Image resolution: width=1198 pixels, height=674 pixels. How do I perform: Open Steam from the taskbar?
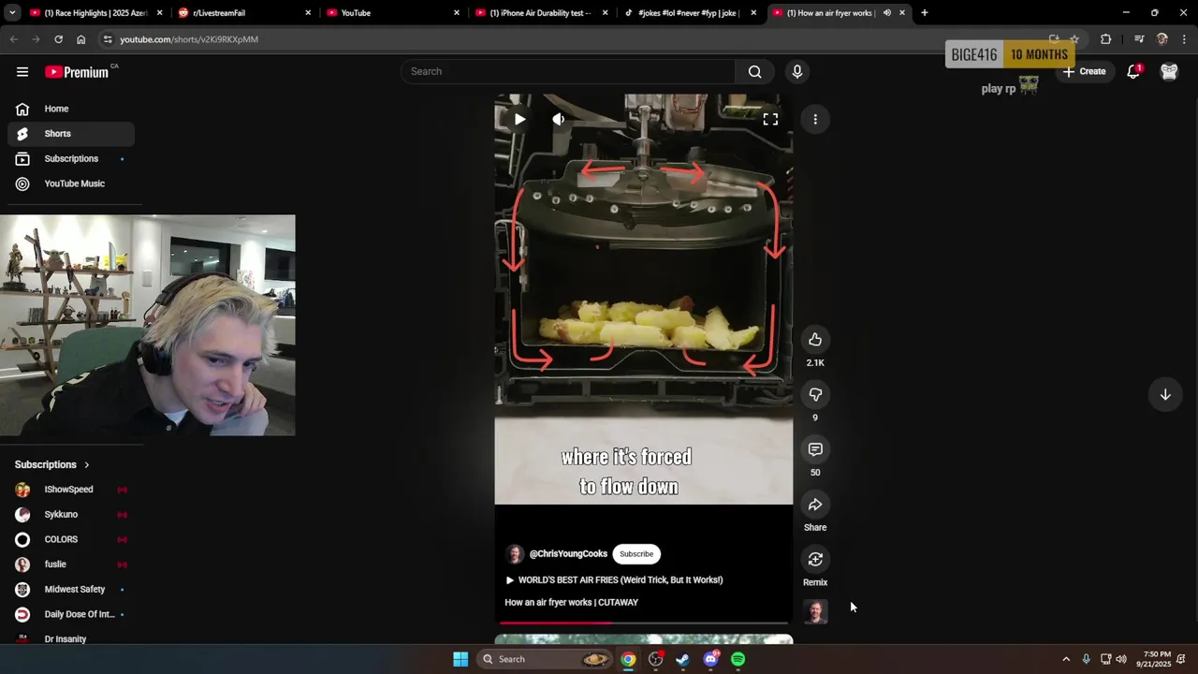tap(683, 659)
